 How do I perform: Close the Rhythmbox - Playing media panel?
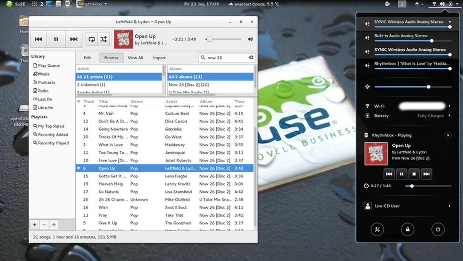pos(448,135)
